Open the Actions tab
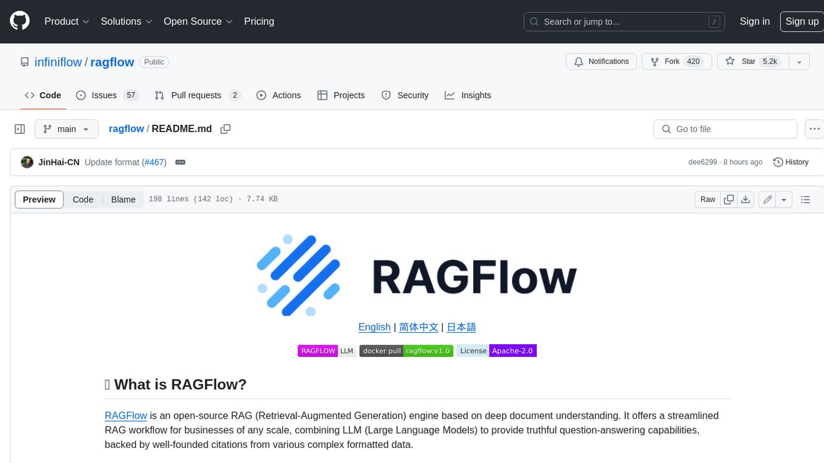This screenshot has width=824, height=463. point(279,95)
